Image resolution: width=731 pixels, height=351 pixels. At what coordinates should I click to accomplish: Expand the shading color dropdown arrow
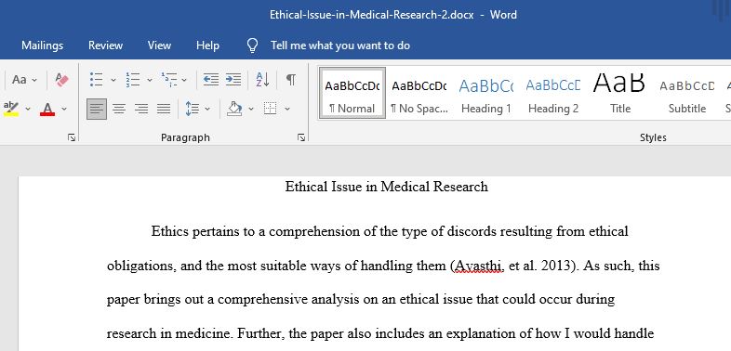tap(251, 109)
